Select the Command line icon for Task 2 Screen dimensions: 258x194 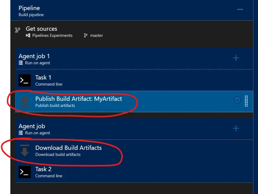(x=25, y=172)
